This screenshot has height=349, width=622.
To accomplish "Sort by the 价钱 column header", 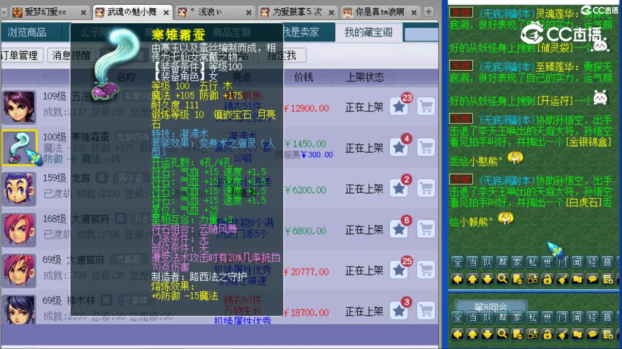I will 304,77.
